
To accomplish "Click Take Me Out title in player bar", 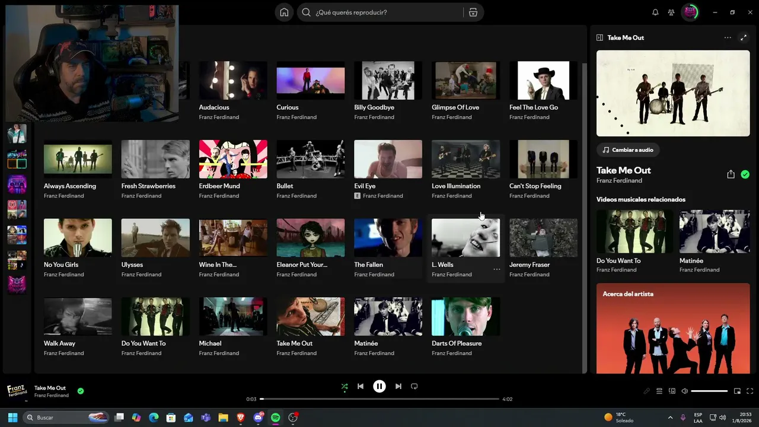I will pyautogui.click(x=50, y=388).
